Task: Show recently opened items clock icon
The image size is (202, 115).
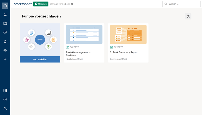Action: pyautogui.click(x=5, y=33)
